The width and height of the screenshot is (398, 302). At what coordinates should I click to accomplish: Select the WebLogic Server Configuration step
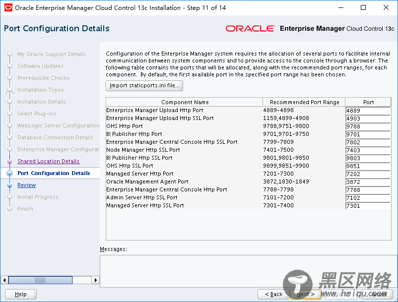click(59, 126)
